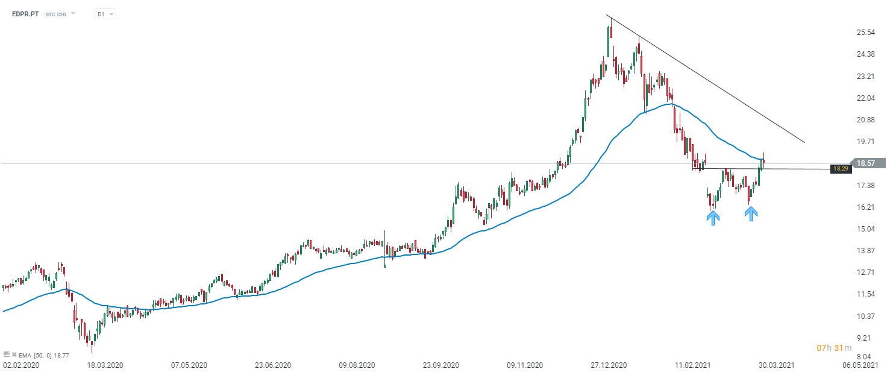Image resolution: width=893 pixels, height=375 pixels.
Task: Click the 25.54 price axis label
Action: click(865, 33)
